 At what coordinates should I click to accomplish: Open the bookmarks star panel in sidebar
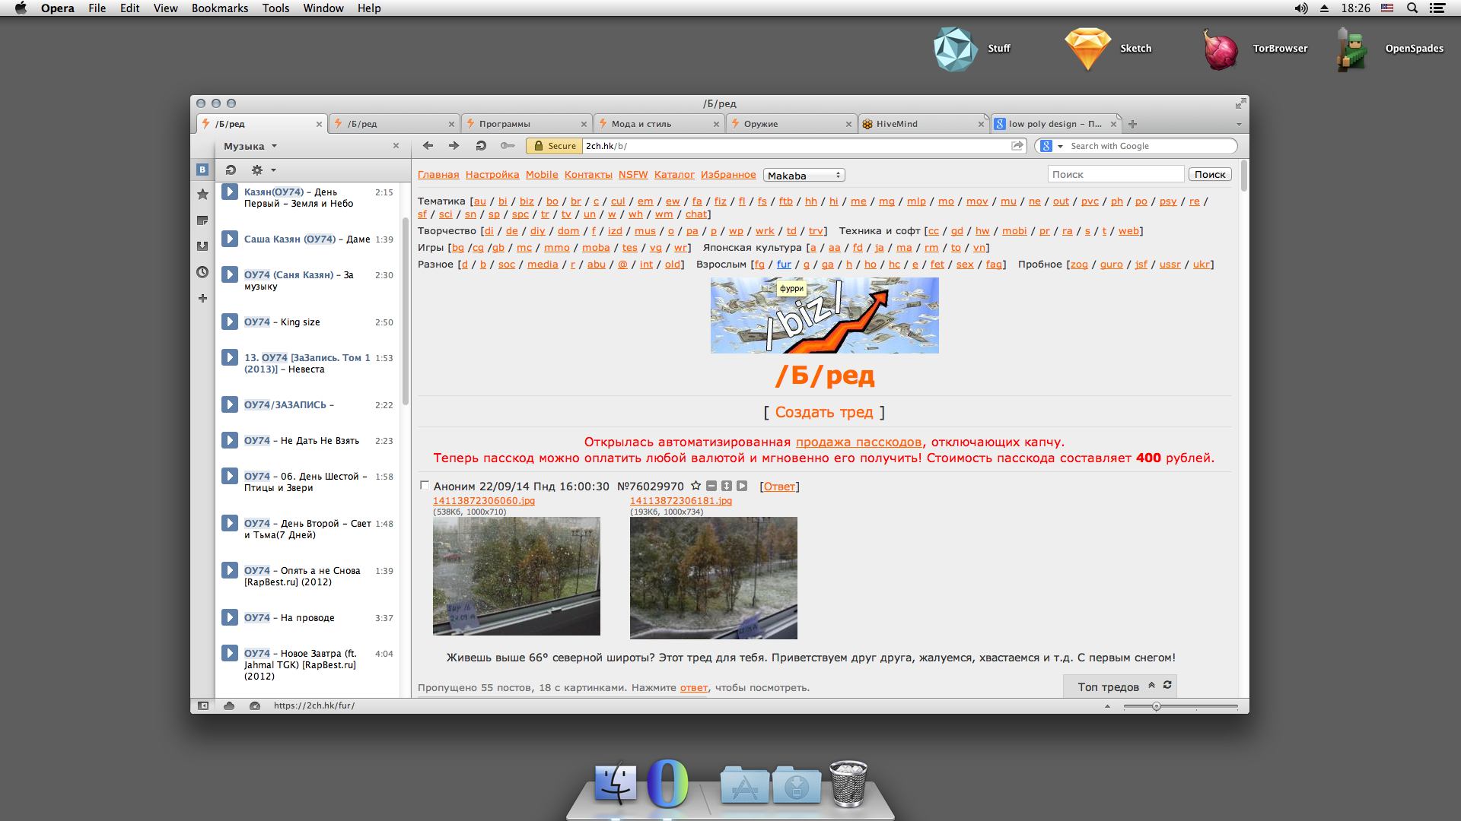202,195
